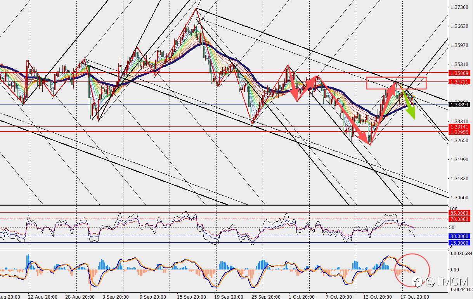473x299 pixels.
Task: Click the 85.0000 oscillator level label
Action: (459, 213)
